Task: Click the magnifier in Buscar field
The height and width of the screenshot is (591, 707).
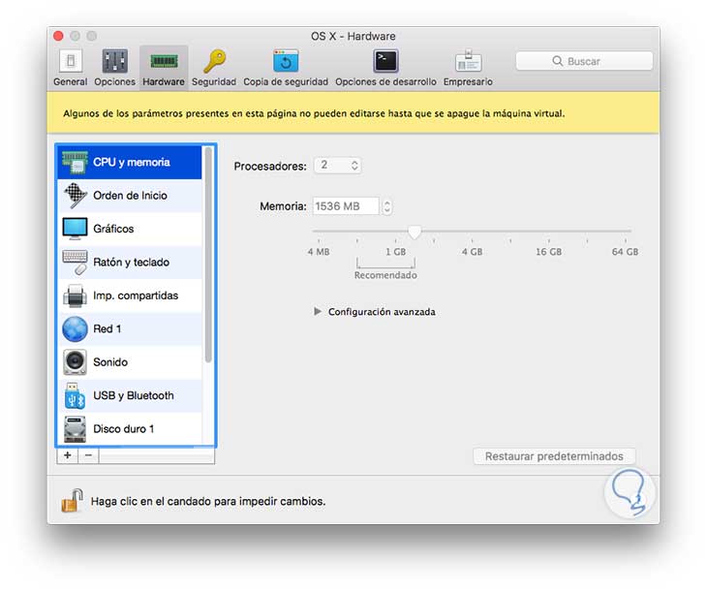Action: pyautogui.click(x=557, y=61)
